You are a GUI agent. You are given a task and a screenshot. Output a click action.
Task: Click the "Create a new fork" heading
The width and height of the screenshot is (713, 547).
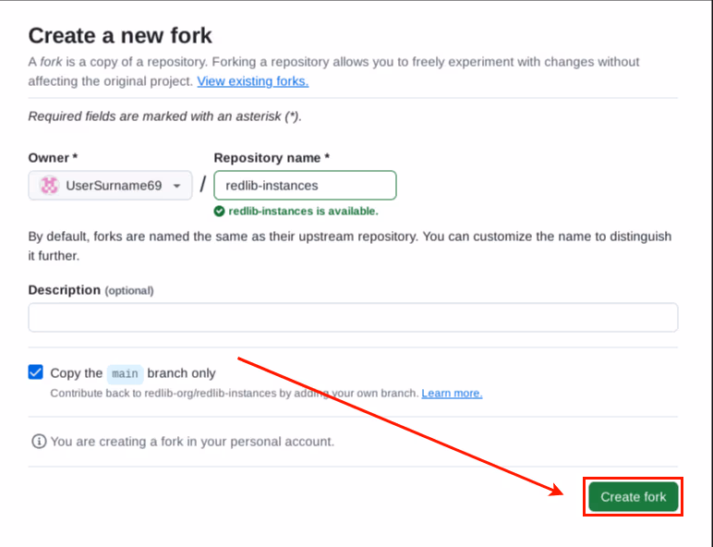click(x=120, y=36)
